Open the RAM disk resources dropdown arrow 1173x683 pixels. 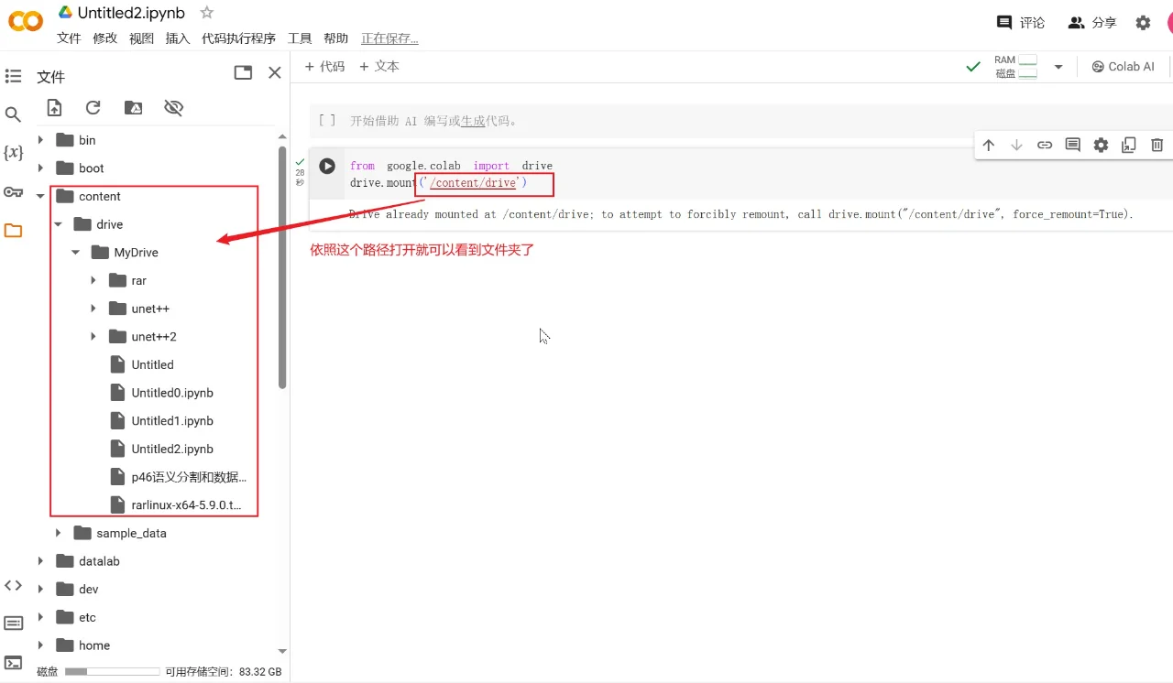(x=1058, y=67)
